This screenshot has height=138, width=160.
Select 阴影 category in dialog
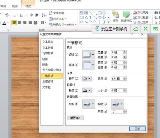[45, 59]
